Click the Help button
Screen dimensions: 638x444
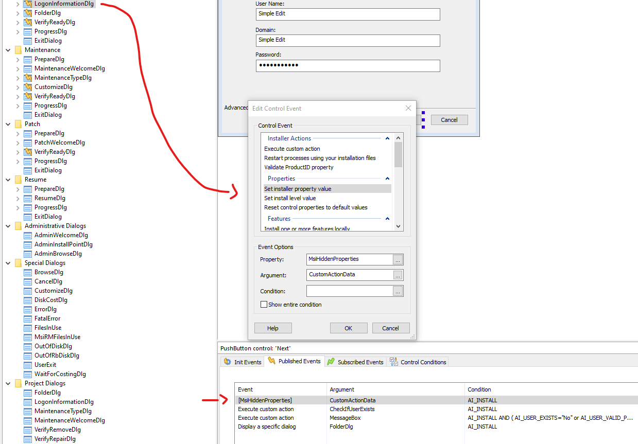click(x=273, y=328)
